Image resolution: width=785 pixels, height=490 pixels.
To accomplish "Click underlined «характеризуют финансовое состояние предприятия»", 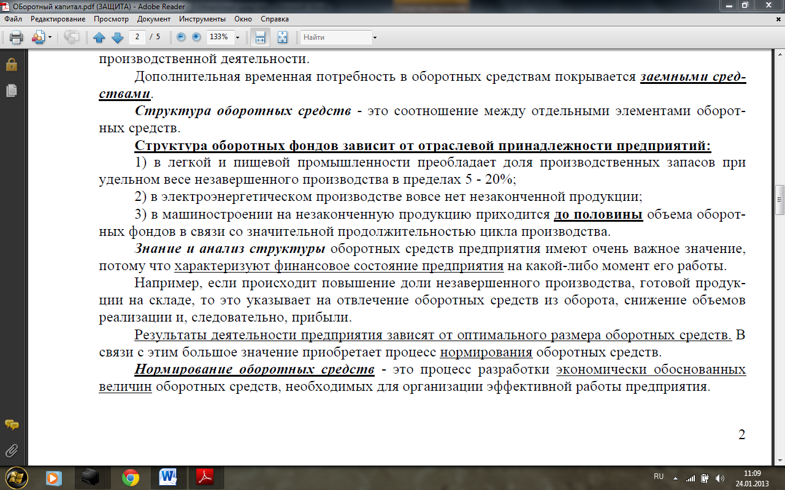I will (339, 266).
